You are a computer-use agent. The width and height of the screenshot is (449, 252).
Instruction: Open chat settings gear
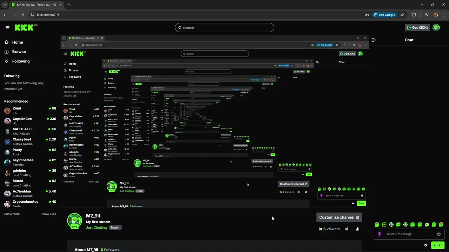[425, 245]
